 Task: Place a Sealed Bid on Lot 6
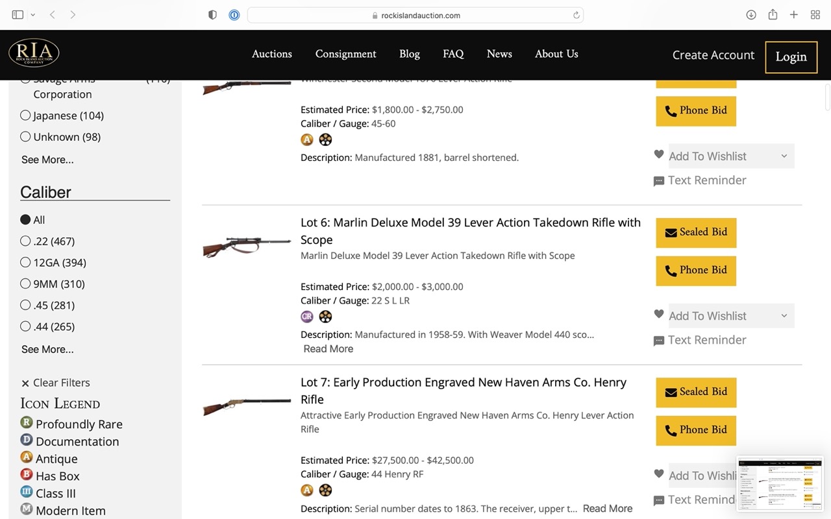696,232
